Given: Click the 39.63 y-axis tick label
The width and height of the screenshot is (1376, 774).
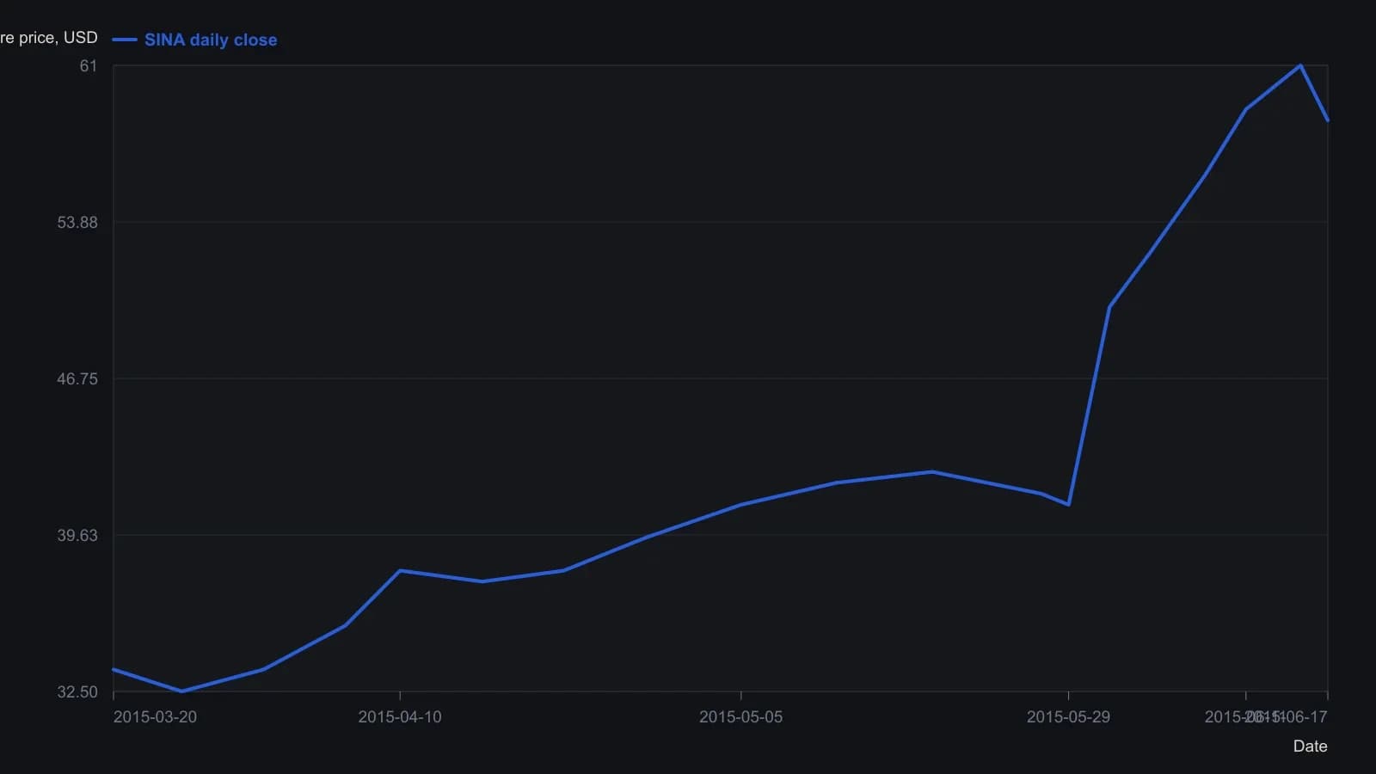Looking at the screenshot, I should [77, 536].
